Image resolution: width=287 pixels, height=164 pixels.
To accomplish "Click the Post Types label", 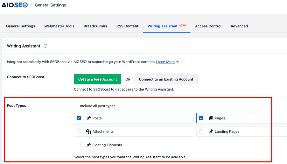I will (x=17, y=105).
